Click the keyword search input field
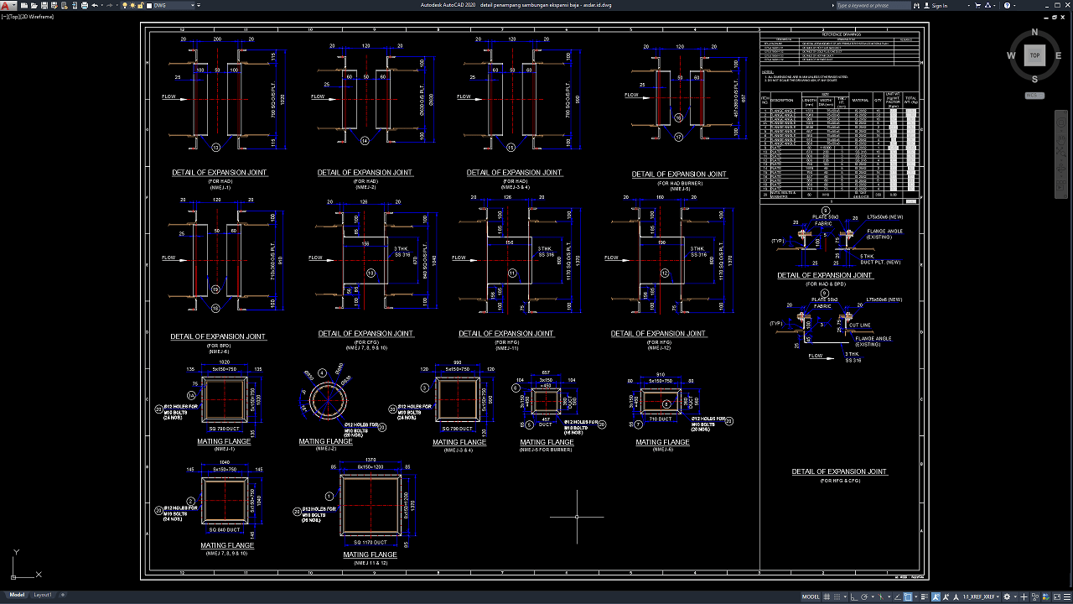 [872, 5]
